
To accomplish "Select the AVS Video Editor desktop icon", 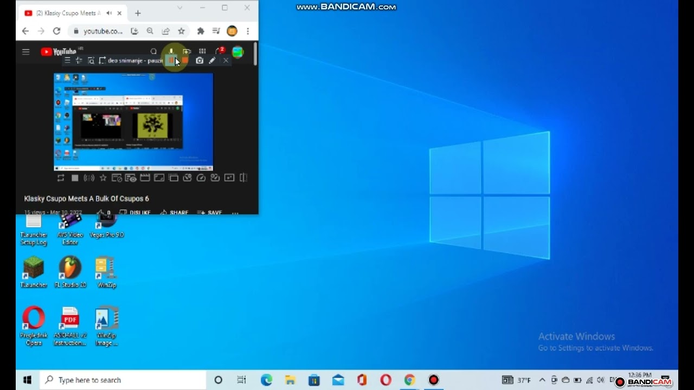I will pyautogui.click(x=70, y=229).
